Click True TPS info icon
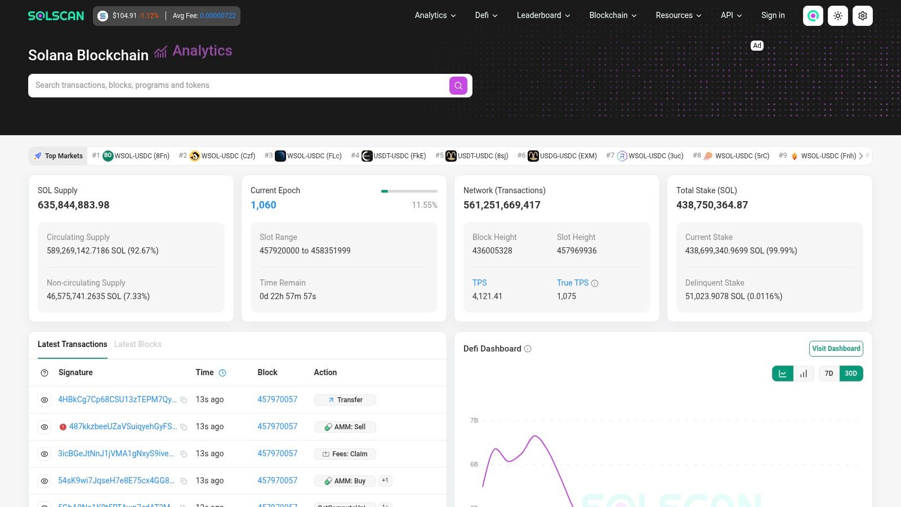Image resolution: width=901 pixels, height=507 pixels. [x=595, y=283]
